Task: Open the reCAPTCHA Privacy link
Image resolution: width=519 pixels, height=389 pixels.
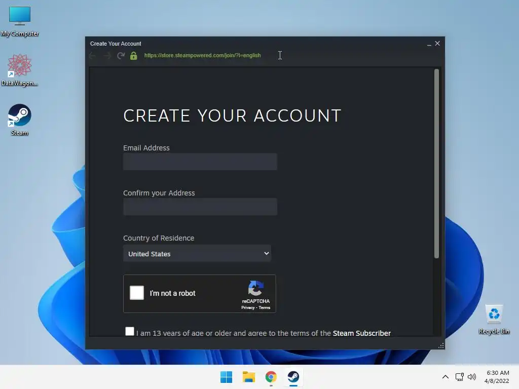Action: point(248,307)
